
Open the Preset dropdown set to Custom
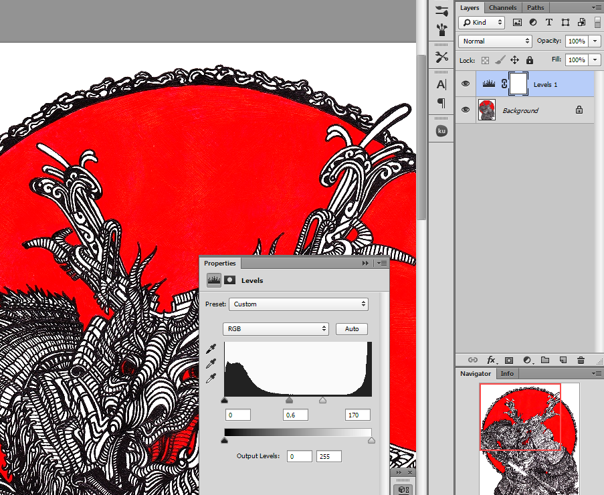(298, 304)
